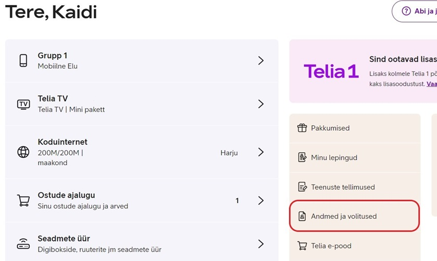Click the contract icon beside Minu lepingud
Viewport: 437px width, 261px height.
coord(302,157)
